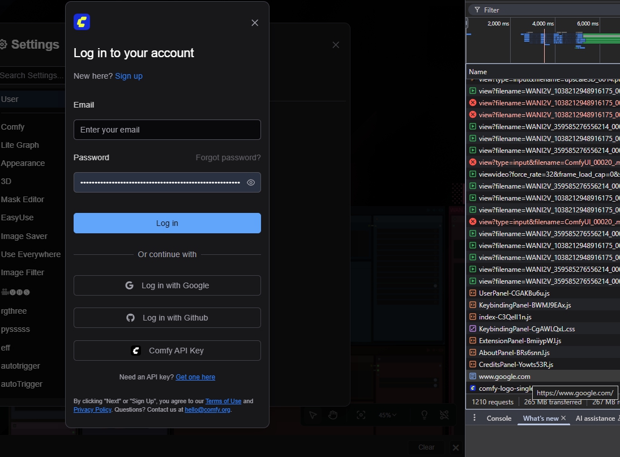Select Comfy API Key login option

click(x=167, y=351)
